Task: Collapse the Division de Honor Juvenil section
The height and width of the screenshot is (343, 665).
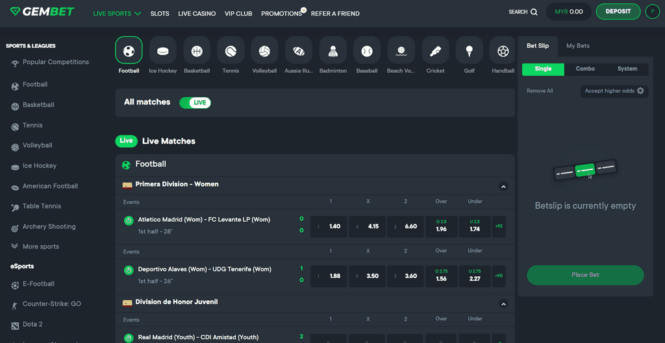Action: [x=503, y=303]
